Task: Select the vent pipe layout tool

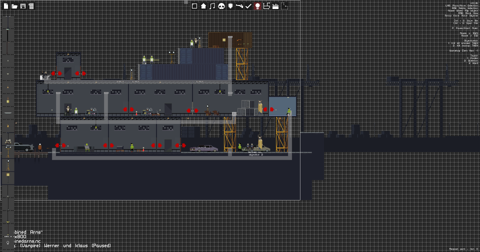Action: [266, 6]
